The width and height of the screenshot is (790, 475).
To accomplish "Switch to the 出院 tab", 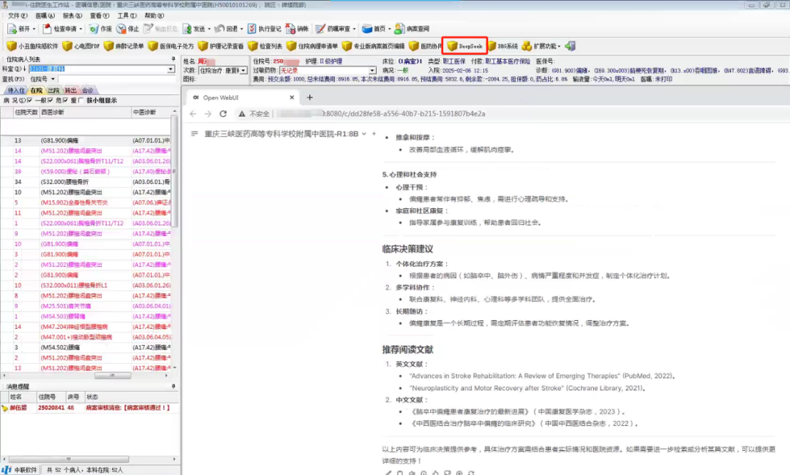I will (x=54, y=91).
